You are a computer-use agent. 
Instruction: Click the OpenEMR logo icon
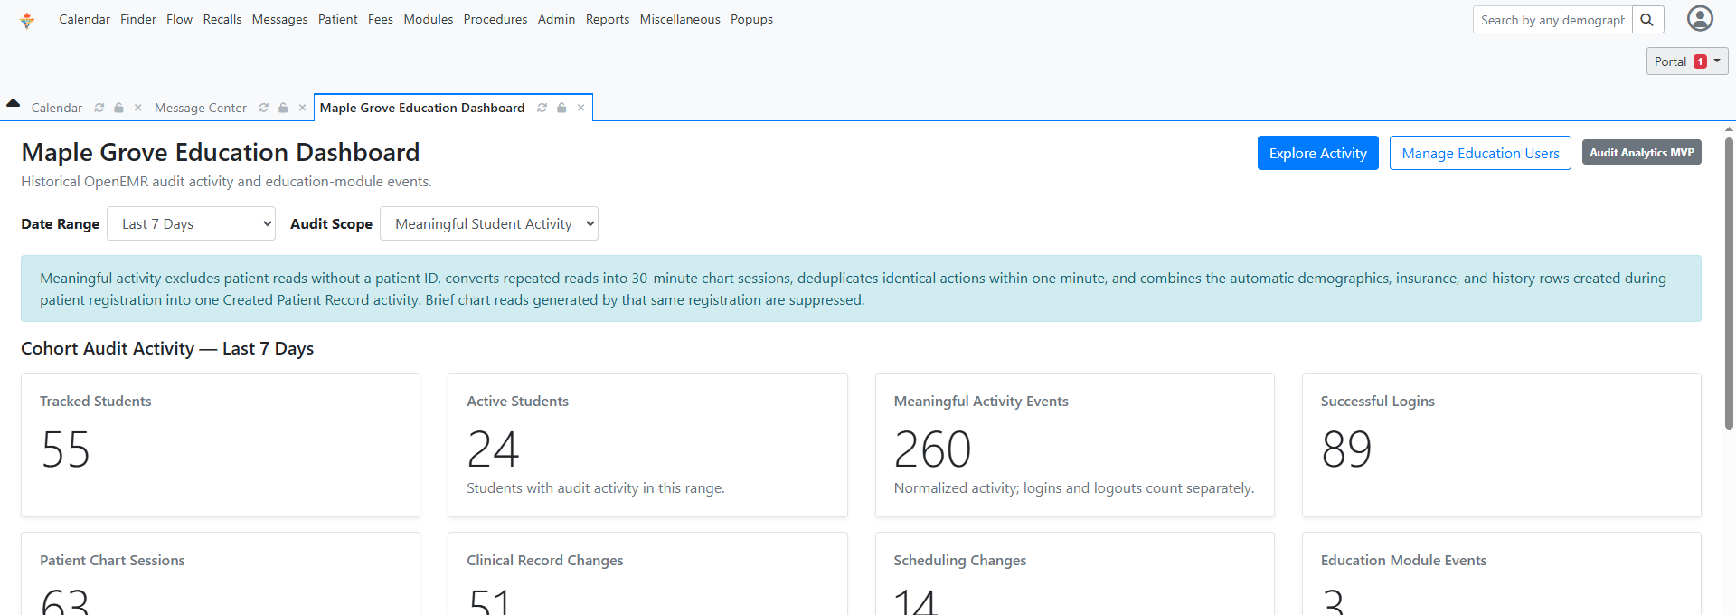(27, 20)
